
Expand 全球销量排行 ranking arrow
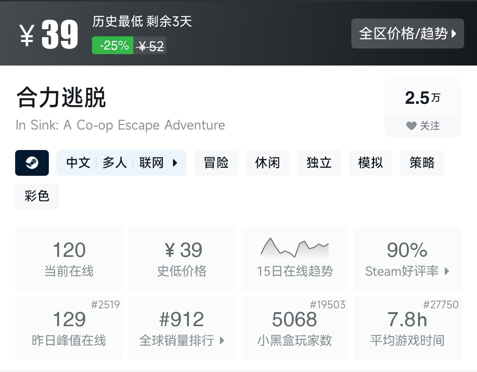(x=222, y=341)
